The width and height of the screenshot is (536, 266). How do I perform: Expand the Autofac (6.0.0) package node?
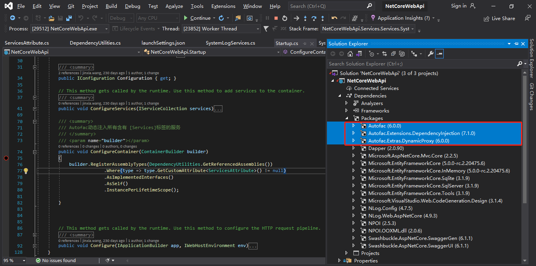coord(353,126)
